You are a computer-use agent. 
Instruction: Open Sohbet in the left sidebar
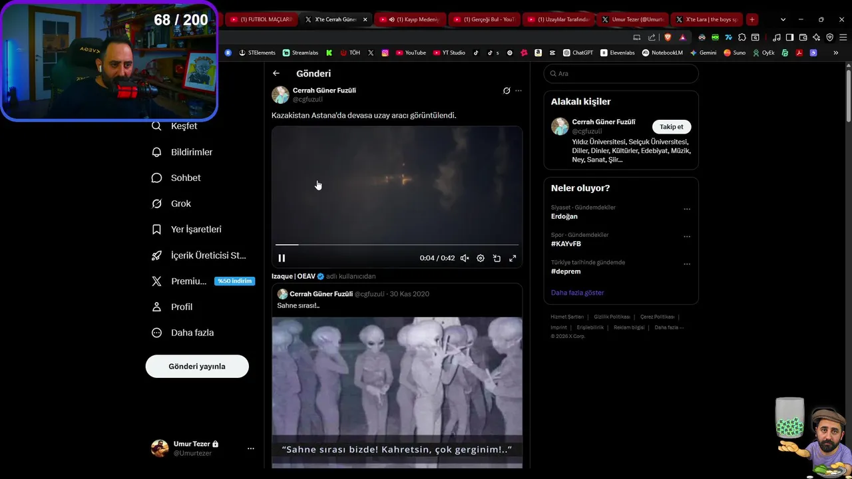click(176, 178)
